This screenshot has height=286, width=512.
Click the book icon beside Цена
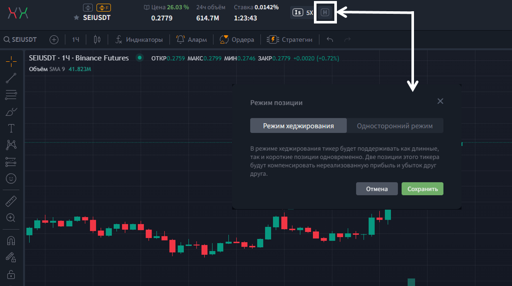pos(147,7)
